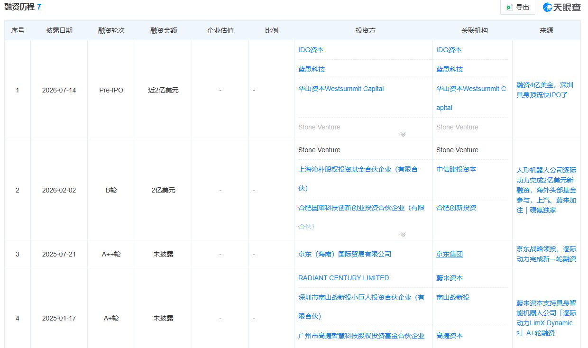Open source article 京东战略领投
Viewport: 588px width, 348px height.
click(546, 254)
